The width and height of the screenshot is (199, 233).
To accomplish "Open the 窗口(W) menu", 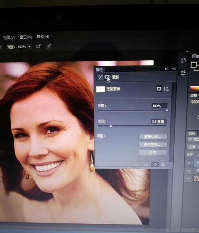I will [x=25, y=37].
